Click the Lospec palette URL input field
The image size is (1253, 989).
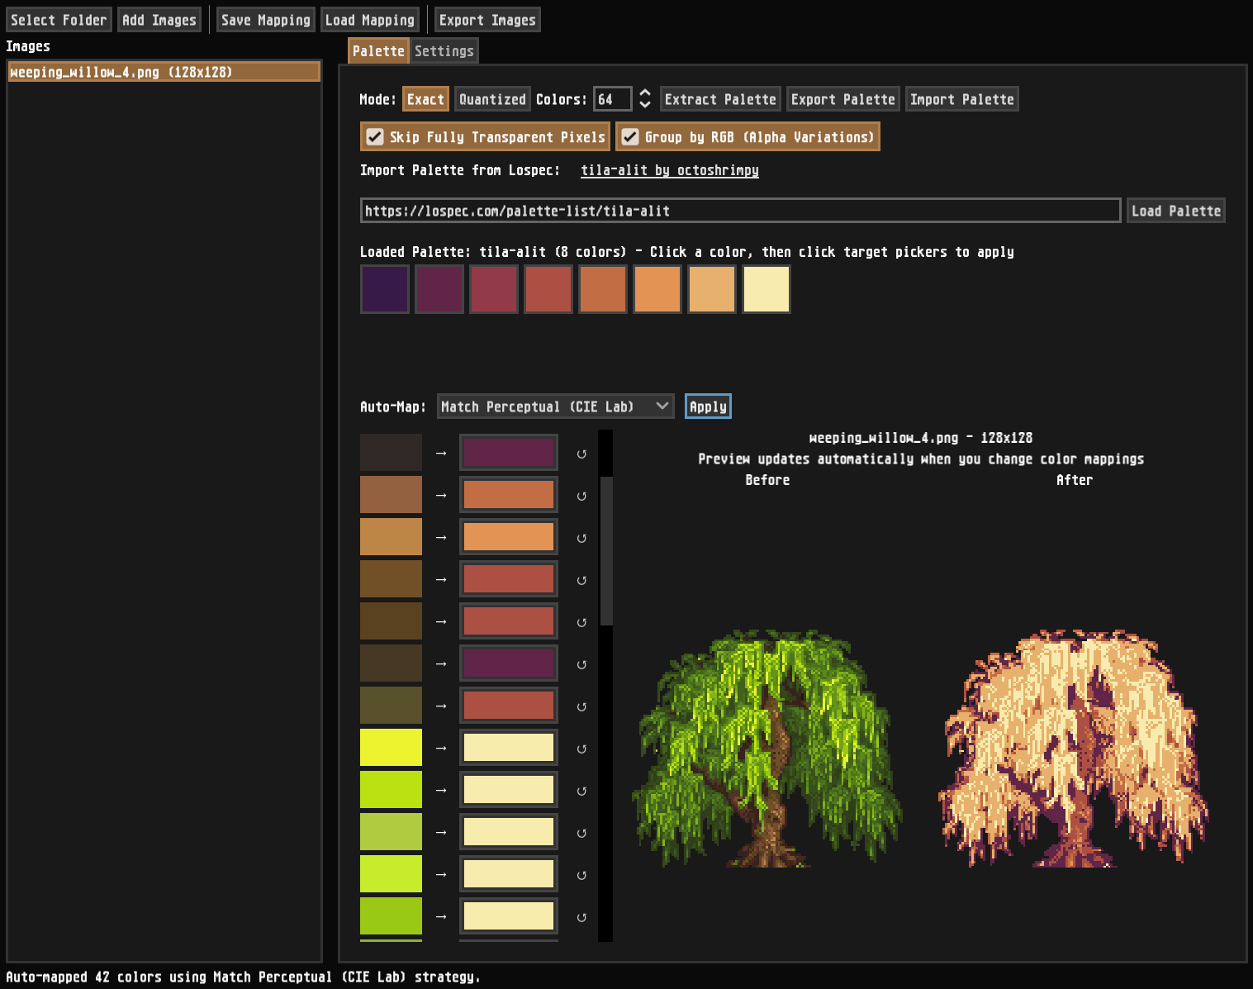[739, 211]
